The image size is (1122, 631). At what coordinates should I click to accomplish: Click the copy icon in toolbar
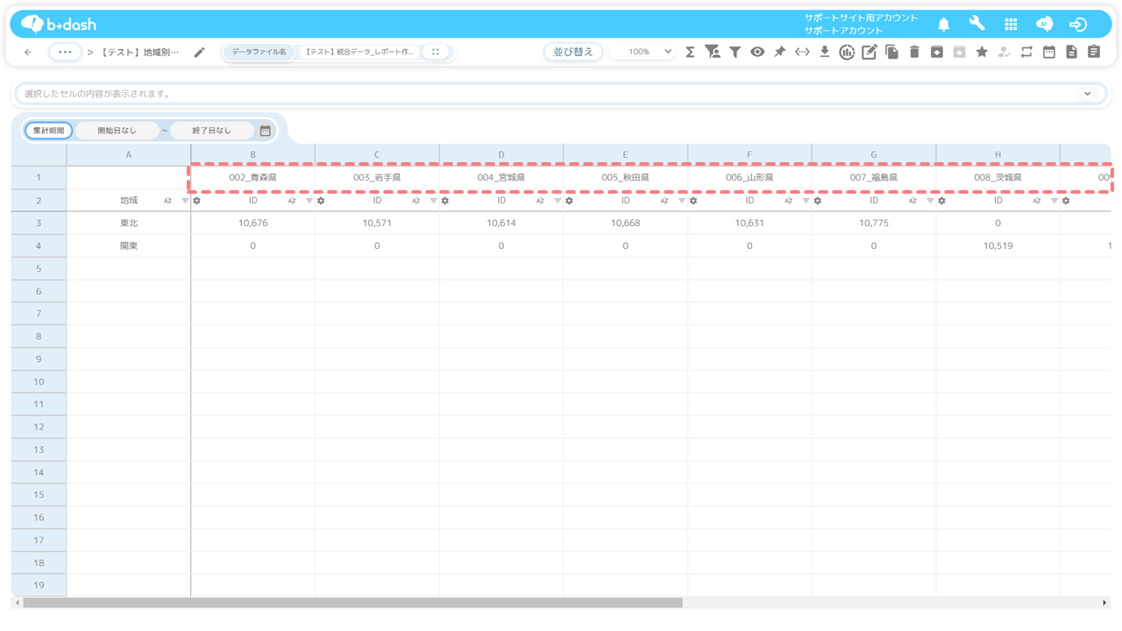tap(891, 53)
